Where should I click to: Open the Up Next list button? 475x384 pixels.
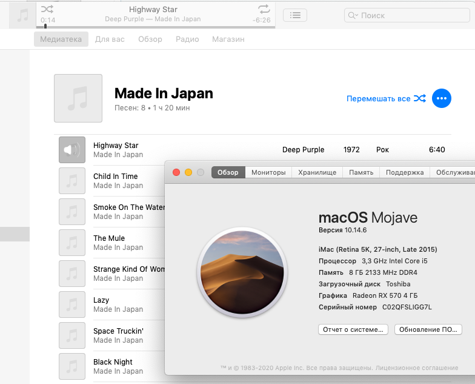coord(294,15)
